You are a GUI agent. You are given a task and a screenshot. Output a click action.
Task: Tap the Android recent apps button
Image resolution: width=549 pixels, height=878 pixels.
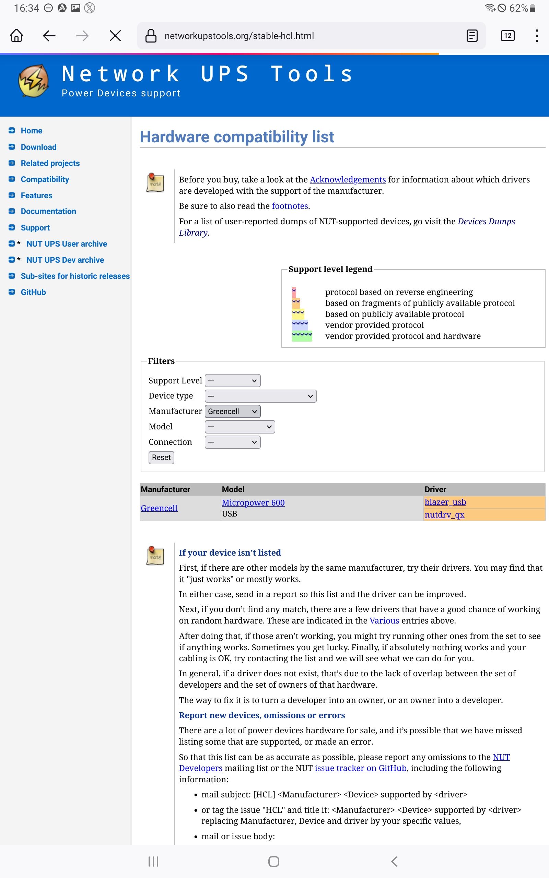(x=153, y=861)
